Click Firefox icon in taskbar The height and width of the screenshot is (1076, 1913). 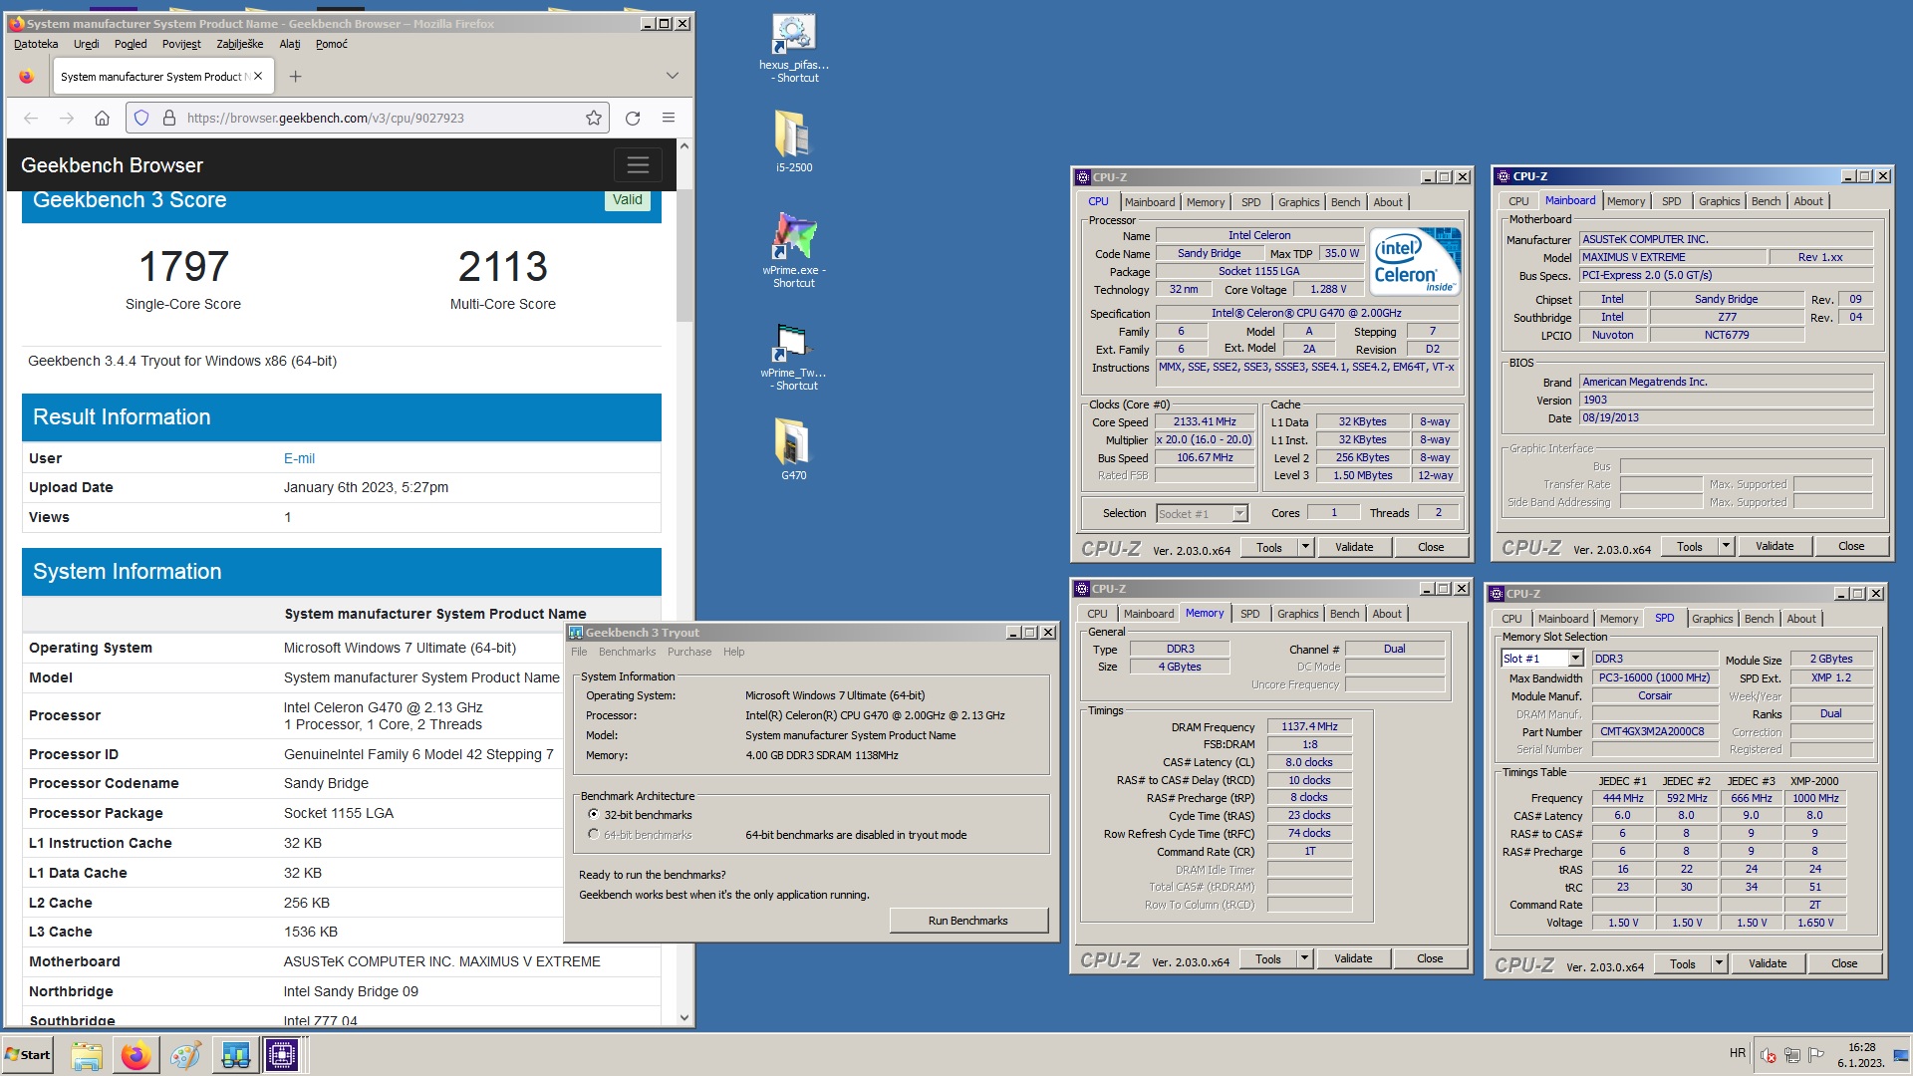(x=137, y=1055)
